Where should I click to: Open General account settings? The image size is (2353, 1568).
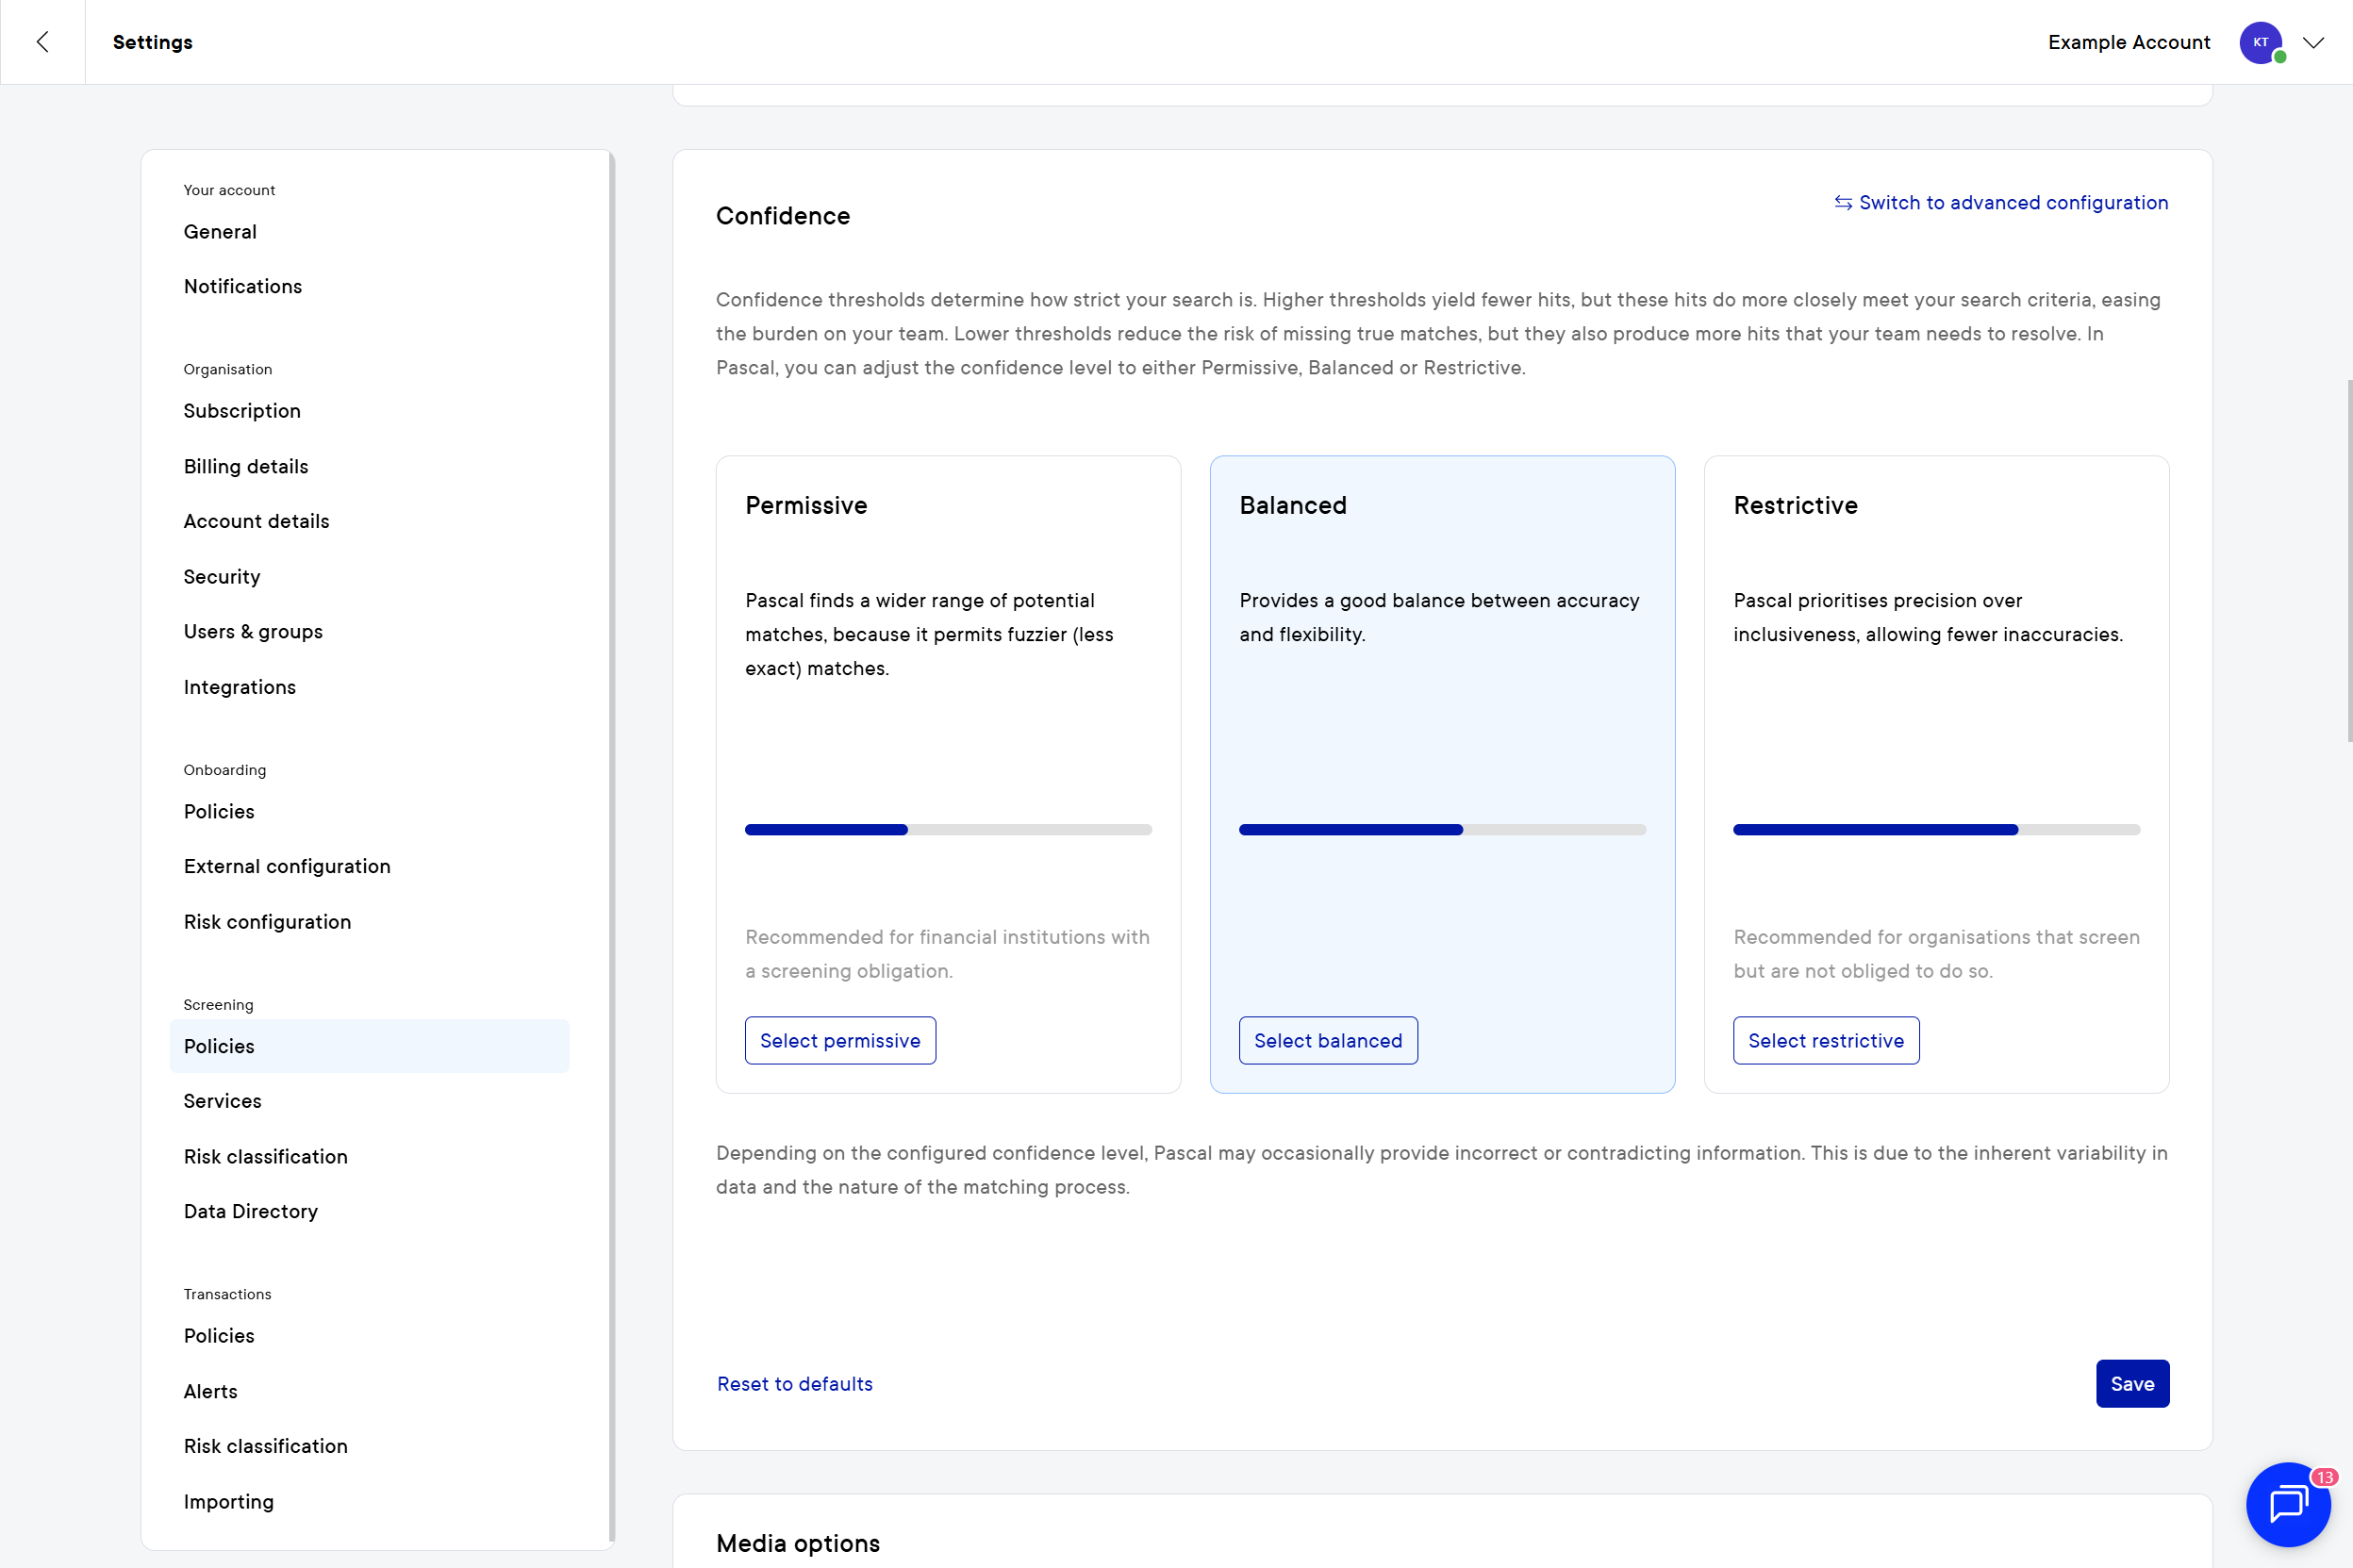tap(220, 232)
